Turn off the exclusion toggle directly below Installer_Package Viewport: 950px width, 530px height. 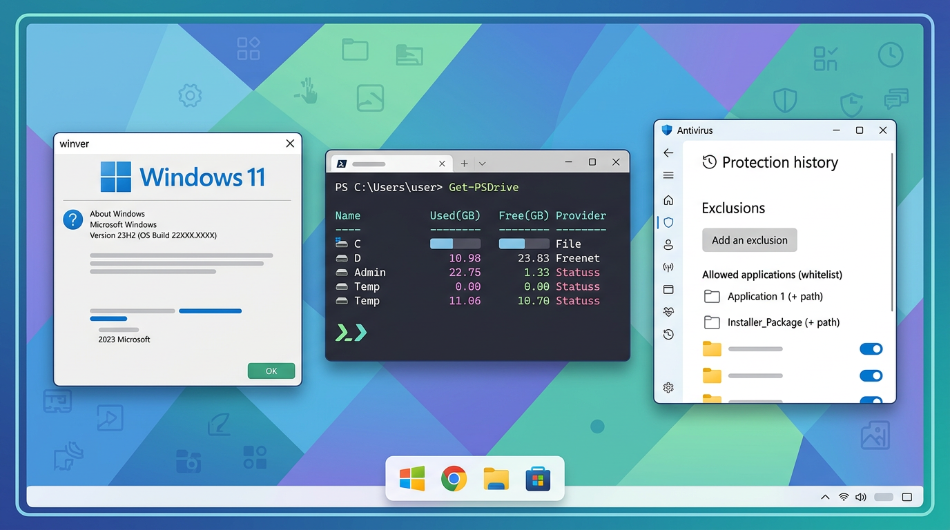(871, 349)
